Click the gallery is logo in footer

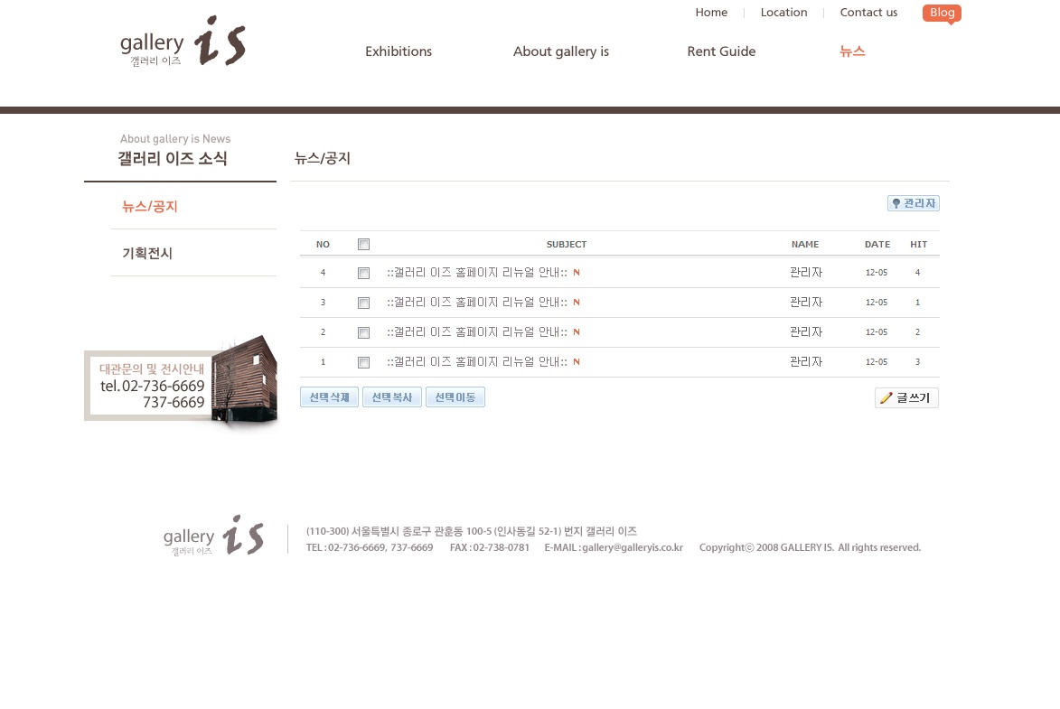(213, 536)
